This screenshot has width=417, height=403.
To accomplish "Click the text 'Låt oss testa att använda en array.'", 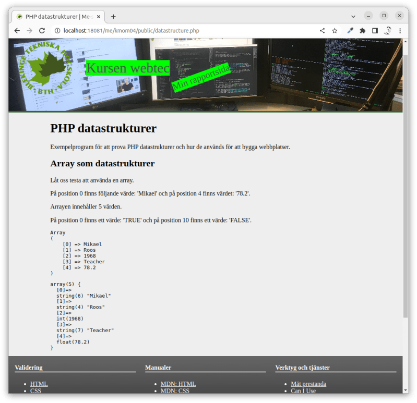I will 92,180.
